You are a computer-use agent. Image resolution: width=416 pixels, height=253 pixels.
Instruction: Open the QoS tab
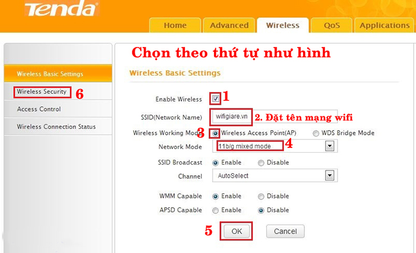click(x=332, y=25)
